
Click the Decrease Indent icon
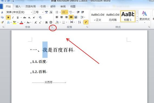point(78,12)
